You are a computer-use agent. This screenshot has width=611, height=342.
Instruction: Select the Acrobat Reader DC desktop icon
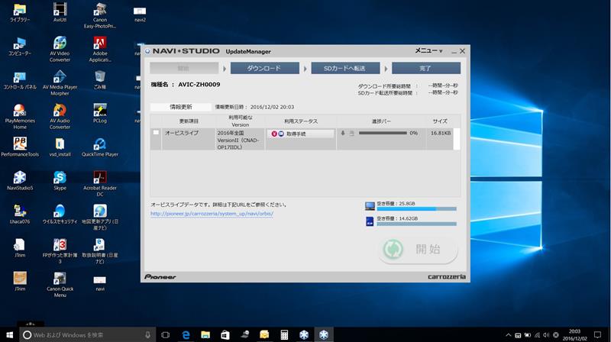coord(100,183)
